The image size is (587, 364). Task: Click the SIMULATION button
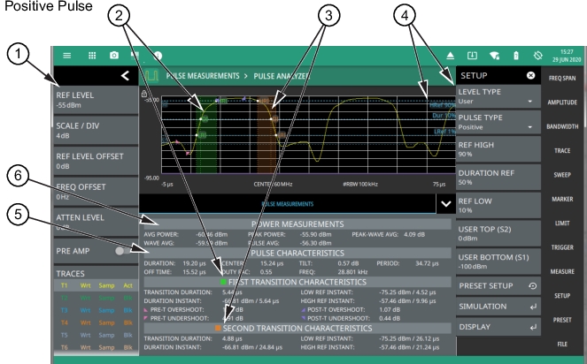(x=498, y=307)
